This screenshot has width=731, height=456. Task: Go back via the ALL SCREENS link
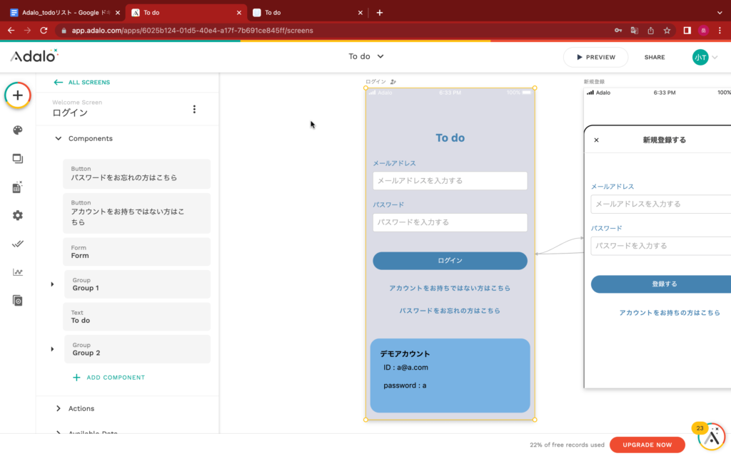coord(89,82)
